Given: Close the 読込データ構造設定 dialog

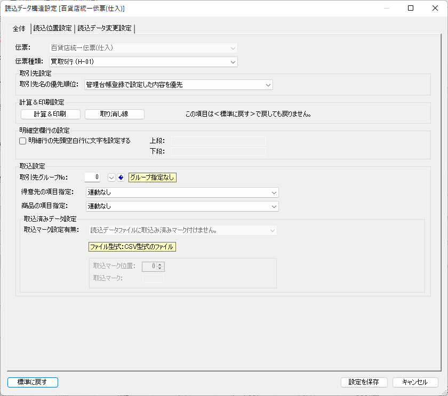Looking at the screenshot, I should [x=435, y=8].
